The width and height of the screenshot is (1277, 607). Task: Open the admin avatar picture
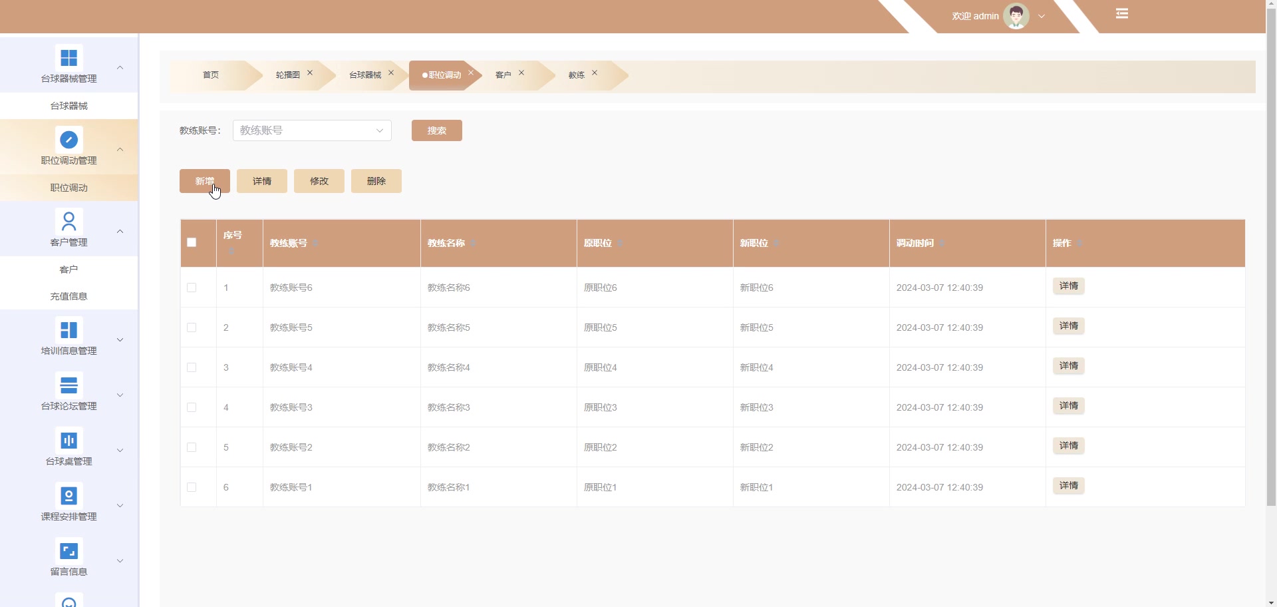(1016, 16)
